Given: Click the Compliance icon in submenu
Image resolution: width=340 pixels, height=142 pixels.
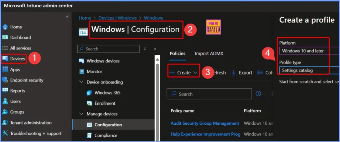Looking at the screenshot, I should coord(89,135).
